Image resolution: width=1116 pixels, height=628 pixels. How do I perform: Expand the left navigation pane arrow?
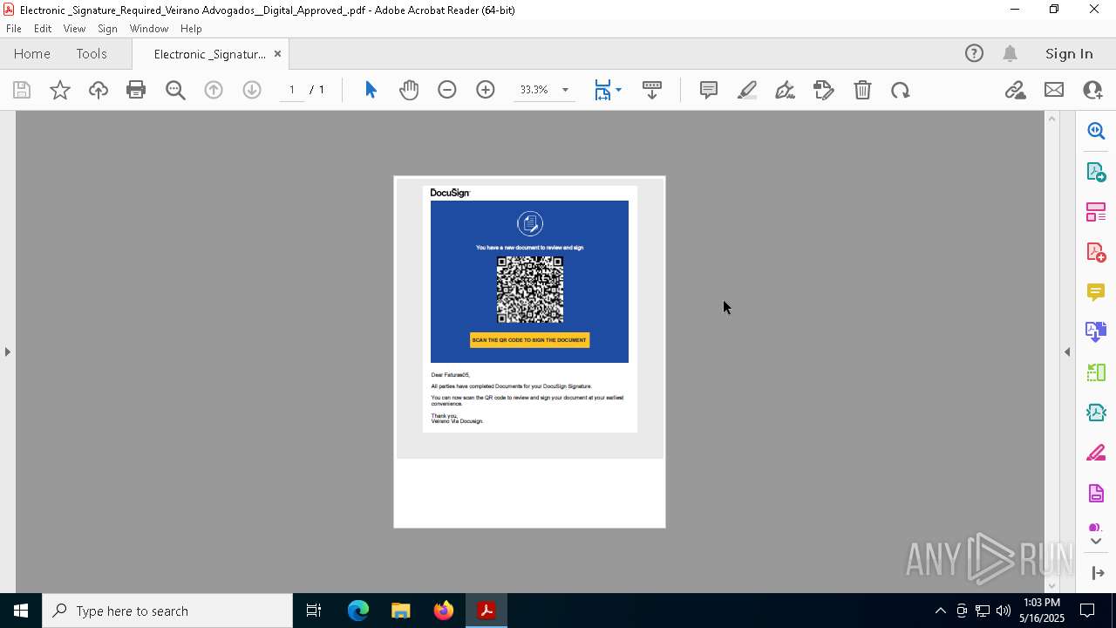tap(7, 352)
